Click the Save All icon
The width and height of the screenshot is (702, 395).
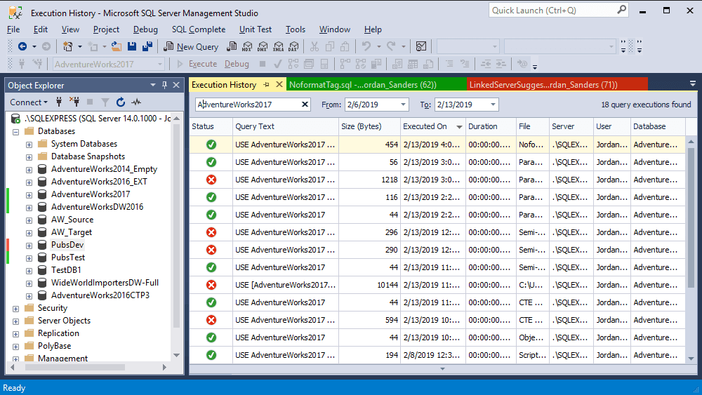coord(147,46)
